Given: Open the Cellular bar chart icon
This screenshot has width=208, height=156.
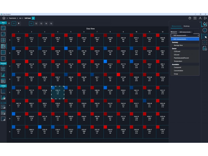Looking at the screenshot, I should coord(3,97).
